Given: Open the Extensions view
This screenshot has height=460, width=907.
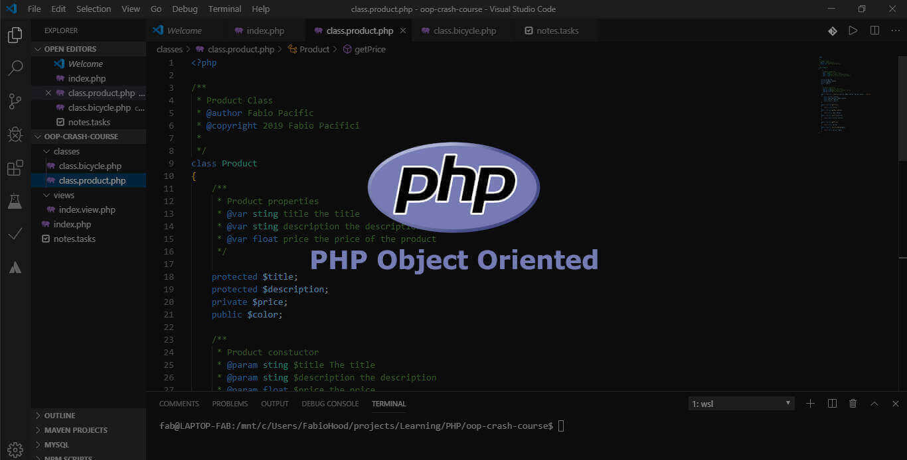Looking at the screenshot, I should tap(15, 168).
